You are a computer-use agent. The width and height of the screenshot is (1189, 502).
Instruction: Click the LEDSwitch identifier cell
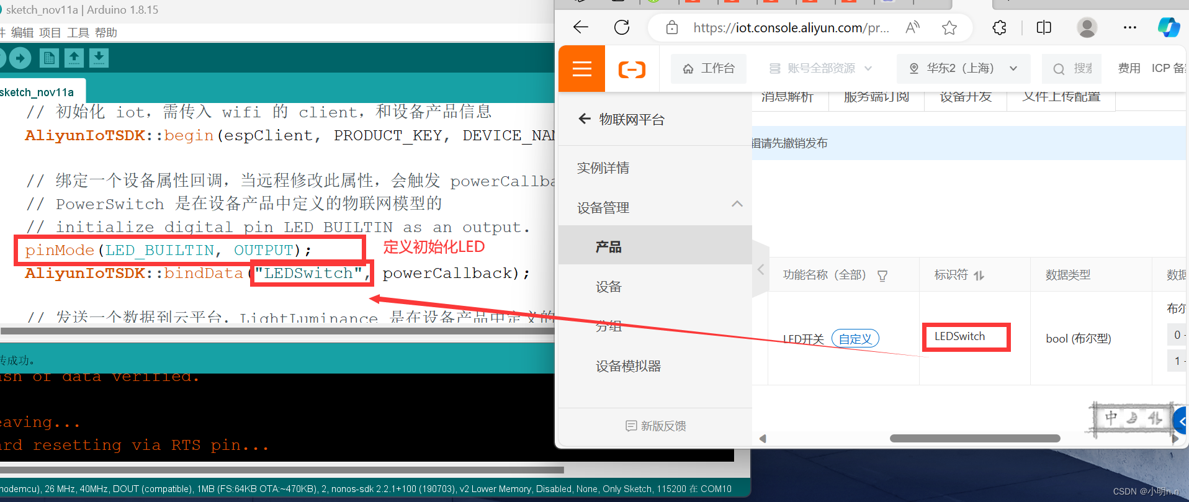coord(960,336)
